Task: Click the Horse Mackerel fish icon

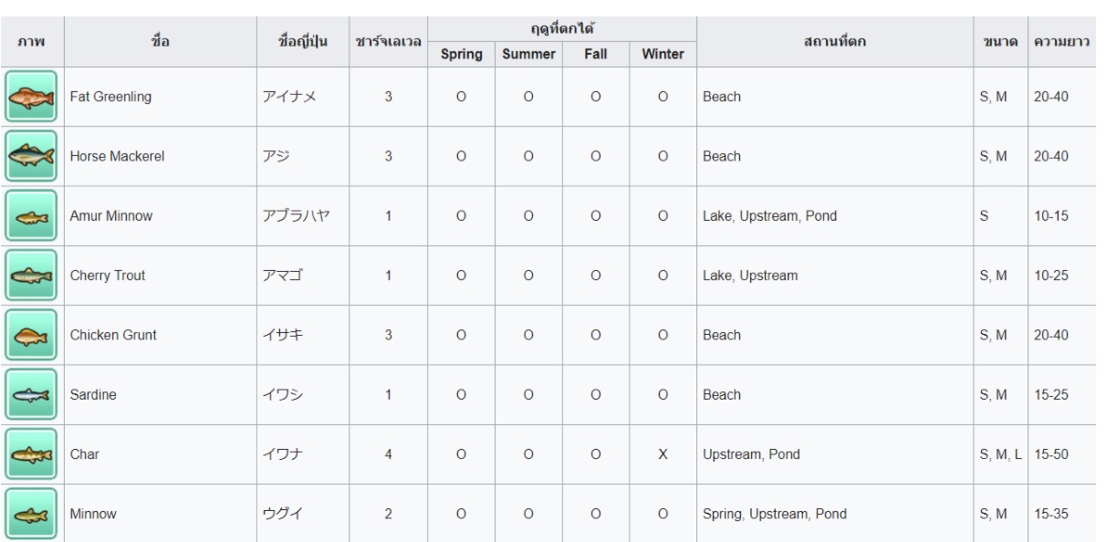Action: tap(32, 156)
